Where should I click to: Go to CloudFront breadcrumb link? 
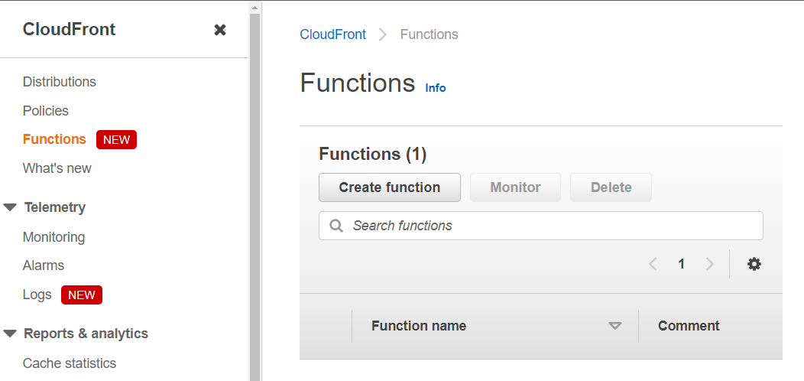point(332,34)
